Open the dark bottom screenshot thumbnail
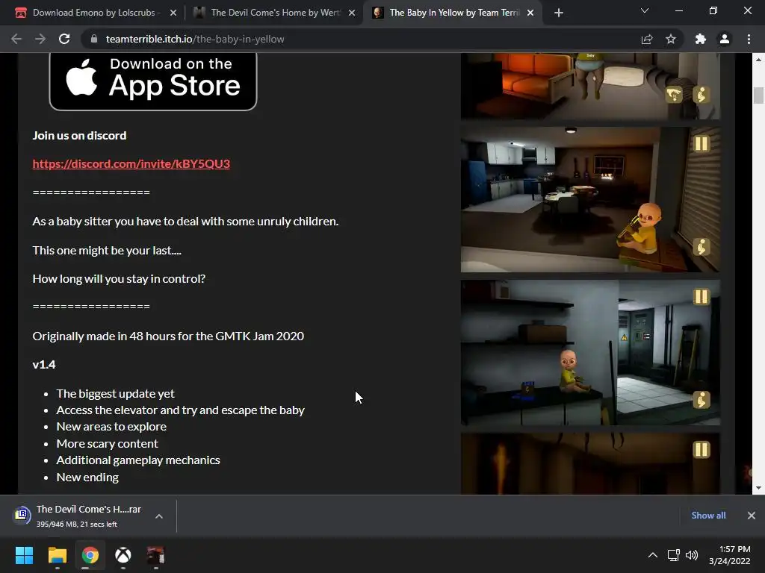The height and width of the screenshot is (573, 765). click(x=590, y=463)
